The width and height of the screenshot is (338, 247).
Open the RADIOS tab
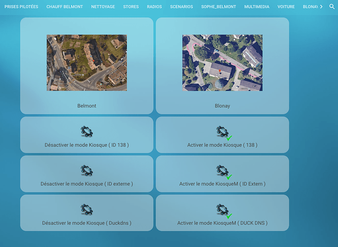click(154, 7)
